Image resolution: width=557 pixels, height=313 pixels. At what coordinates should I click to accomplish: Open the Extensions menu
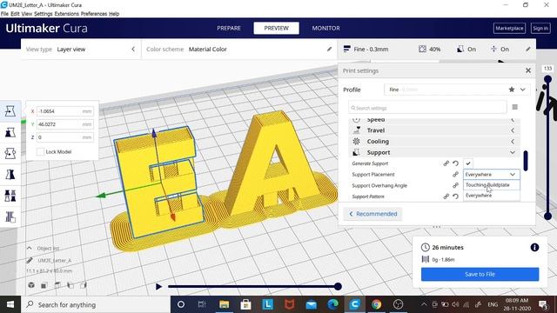coord(66,14)
